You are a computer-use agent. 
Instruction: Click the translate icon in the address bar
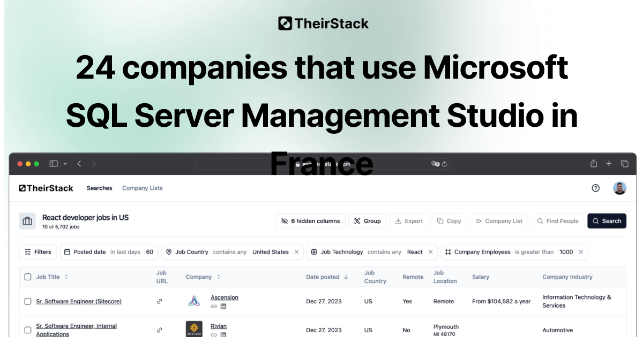[435, 164]
